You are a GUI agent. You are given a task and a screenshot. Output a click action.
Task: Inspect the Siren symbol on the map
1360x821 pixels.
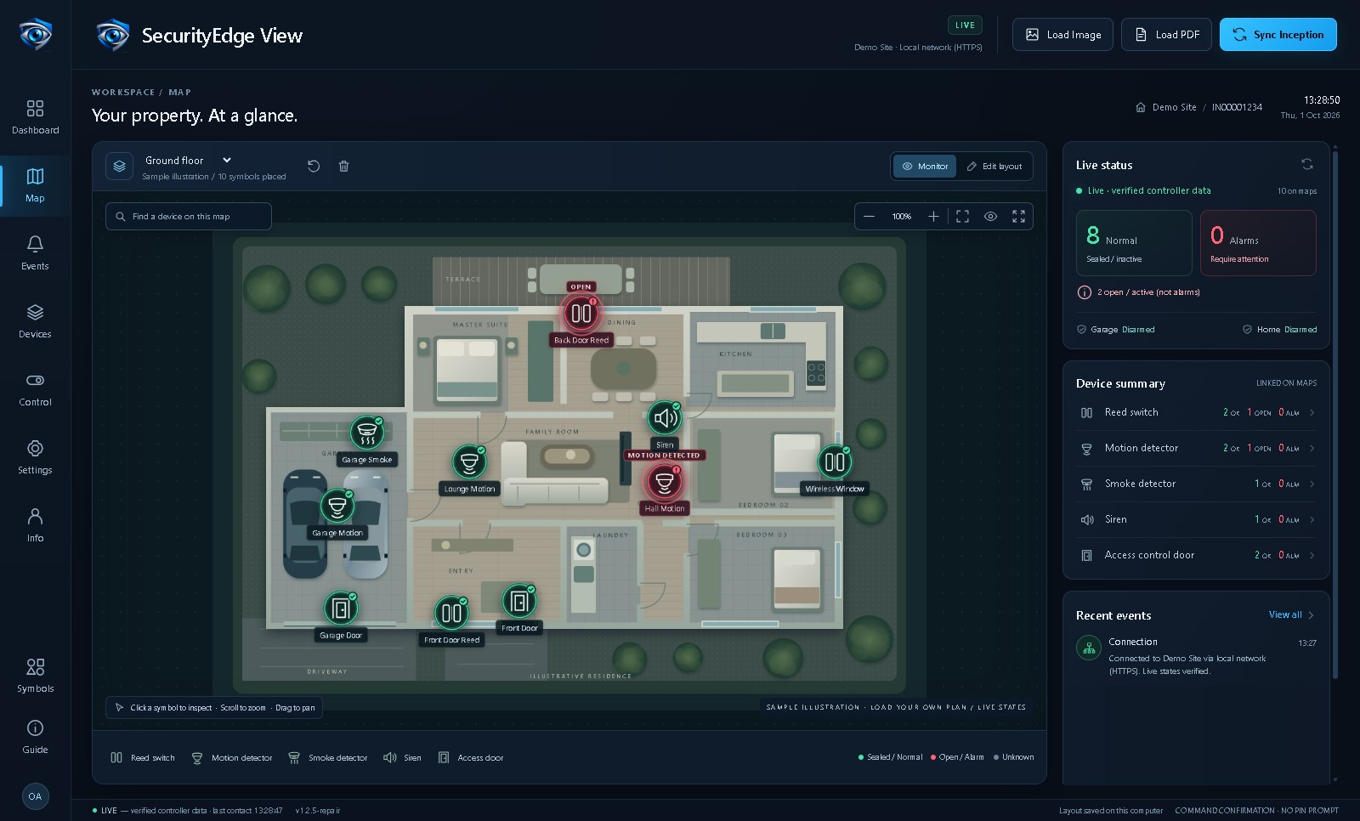pos(665,417)
